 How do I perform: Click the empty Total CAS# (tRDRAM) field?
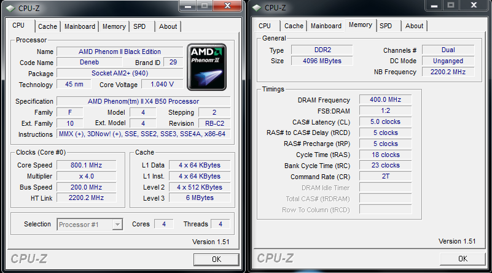pos(385,198)
